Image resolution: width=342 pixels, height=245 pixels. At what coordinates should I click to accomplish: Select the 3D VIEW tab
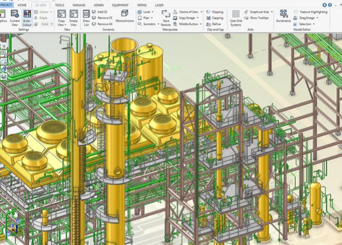point(41,5)
